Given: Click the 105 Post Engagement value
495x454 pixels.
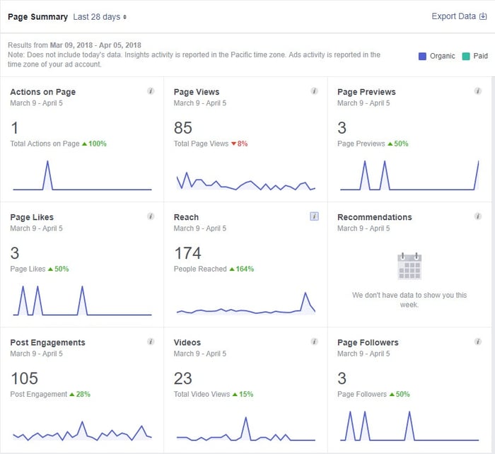Looking at the screenshot, I should 24,378.
